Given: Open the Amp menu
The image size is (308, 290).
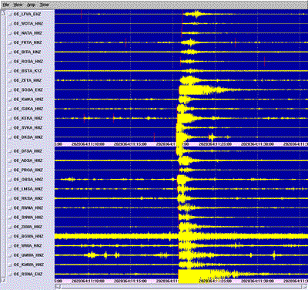Looking at the screenshot, I should point(31,5).
